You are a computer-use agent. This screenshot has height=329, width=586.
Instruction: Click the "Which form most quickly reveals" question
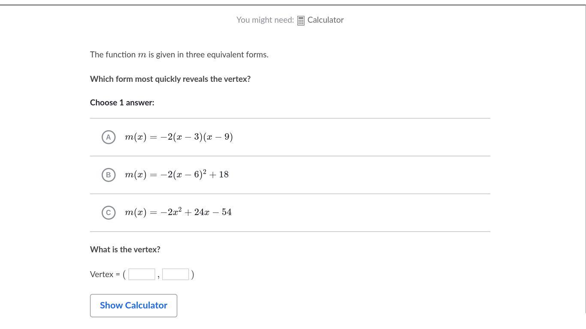[170, 79]
